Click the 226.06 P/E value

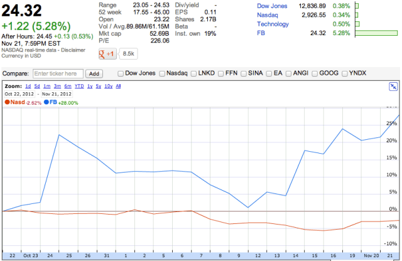point(160,41)
